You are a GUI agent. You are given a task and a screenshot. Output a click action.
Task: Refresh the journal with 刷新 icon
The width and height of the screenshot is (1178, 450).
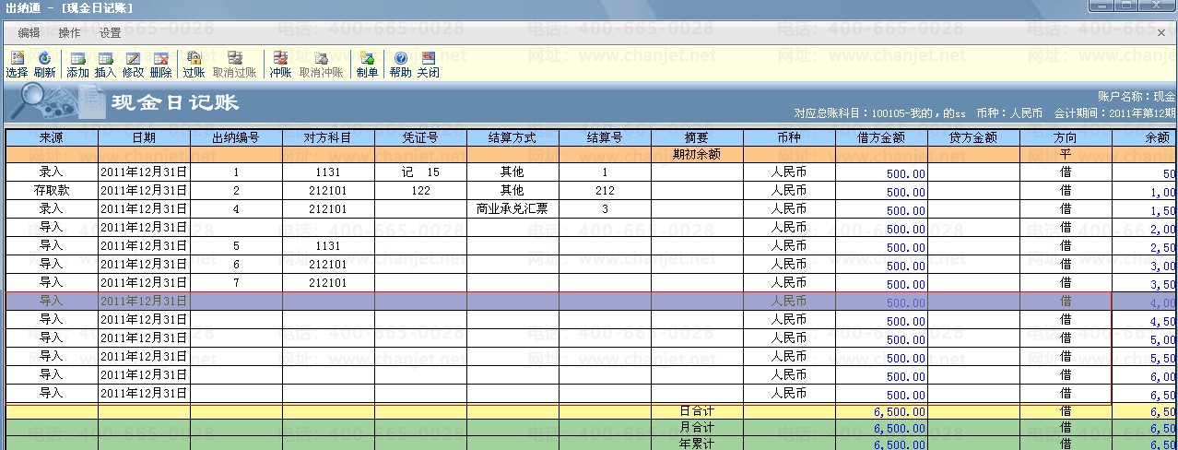tap(44, 64)
